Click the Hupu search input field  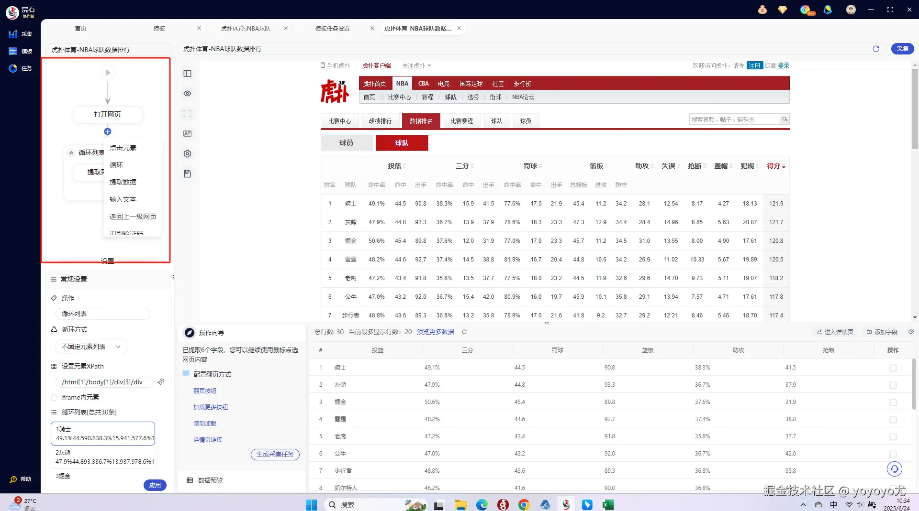pos(735,119)
